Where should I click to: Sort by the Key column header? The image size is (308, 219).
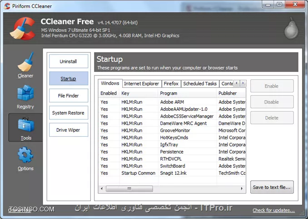coord(139,93)
